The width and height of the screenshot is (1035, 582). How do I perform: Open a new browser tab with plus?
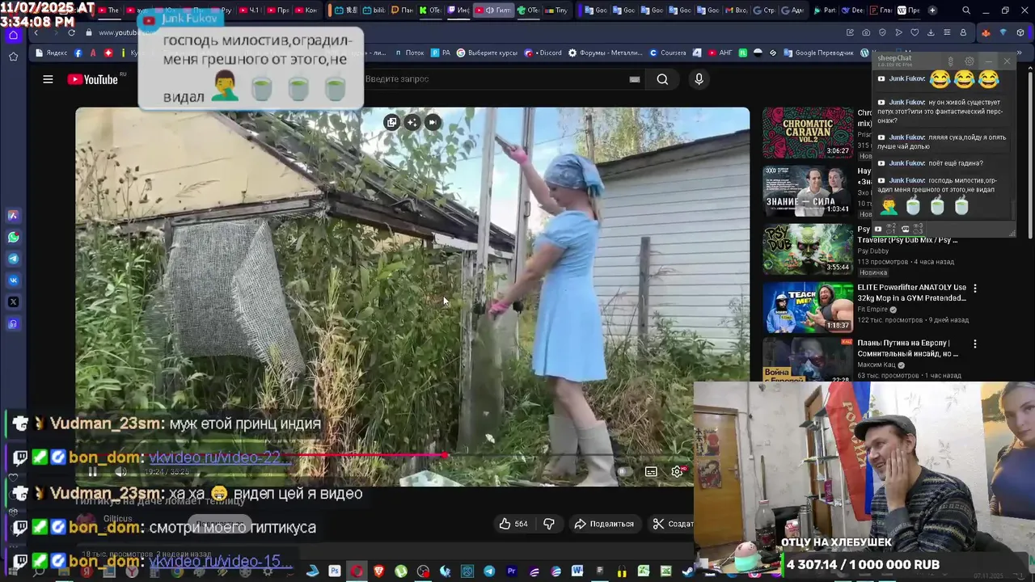[932, 11]
